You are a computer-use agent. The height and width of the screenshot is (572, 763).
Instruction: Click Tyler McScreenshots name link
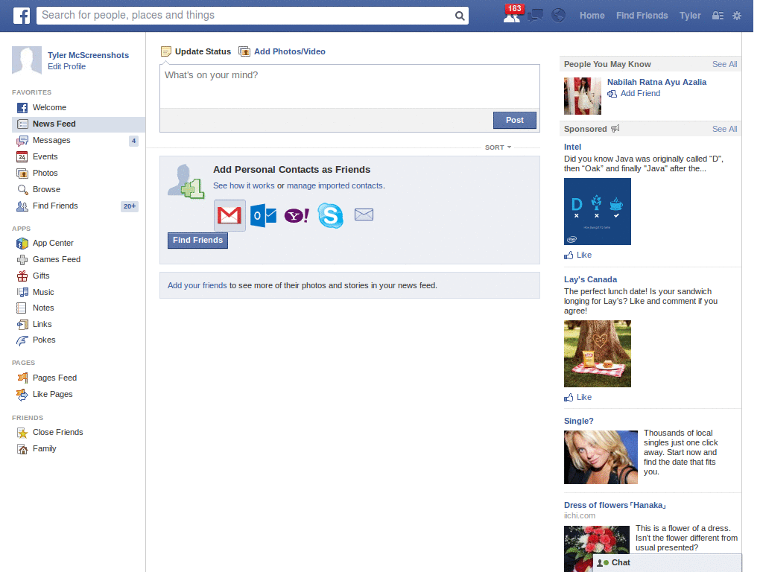tap(88, 55)
